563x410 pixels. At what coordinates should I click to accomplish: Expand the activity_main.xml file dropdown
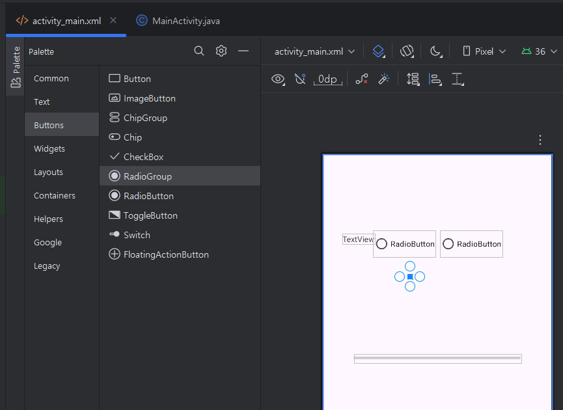315,51
